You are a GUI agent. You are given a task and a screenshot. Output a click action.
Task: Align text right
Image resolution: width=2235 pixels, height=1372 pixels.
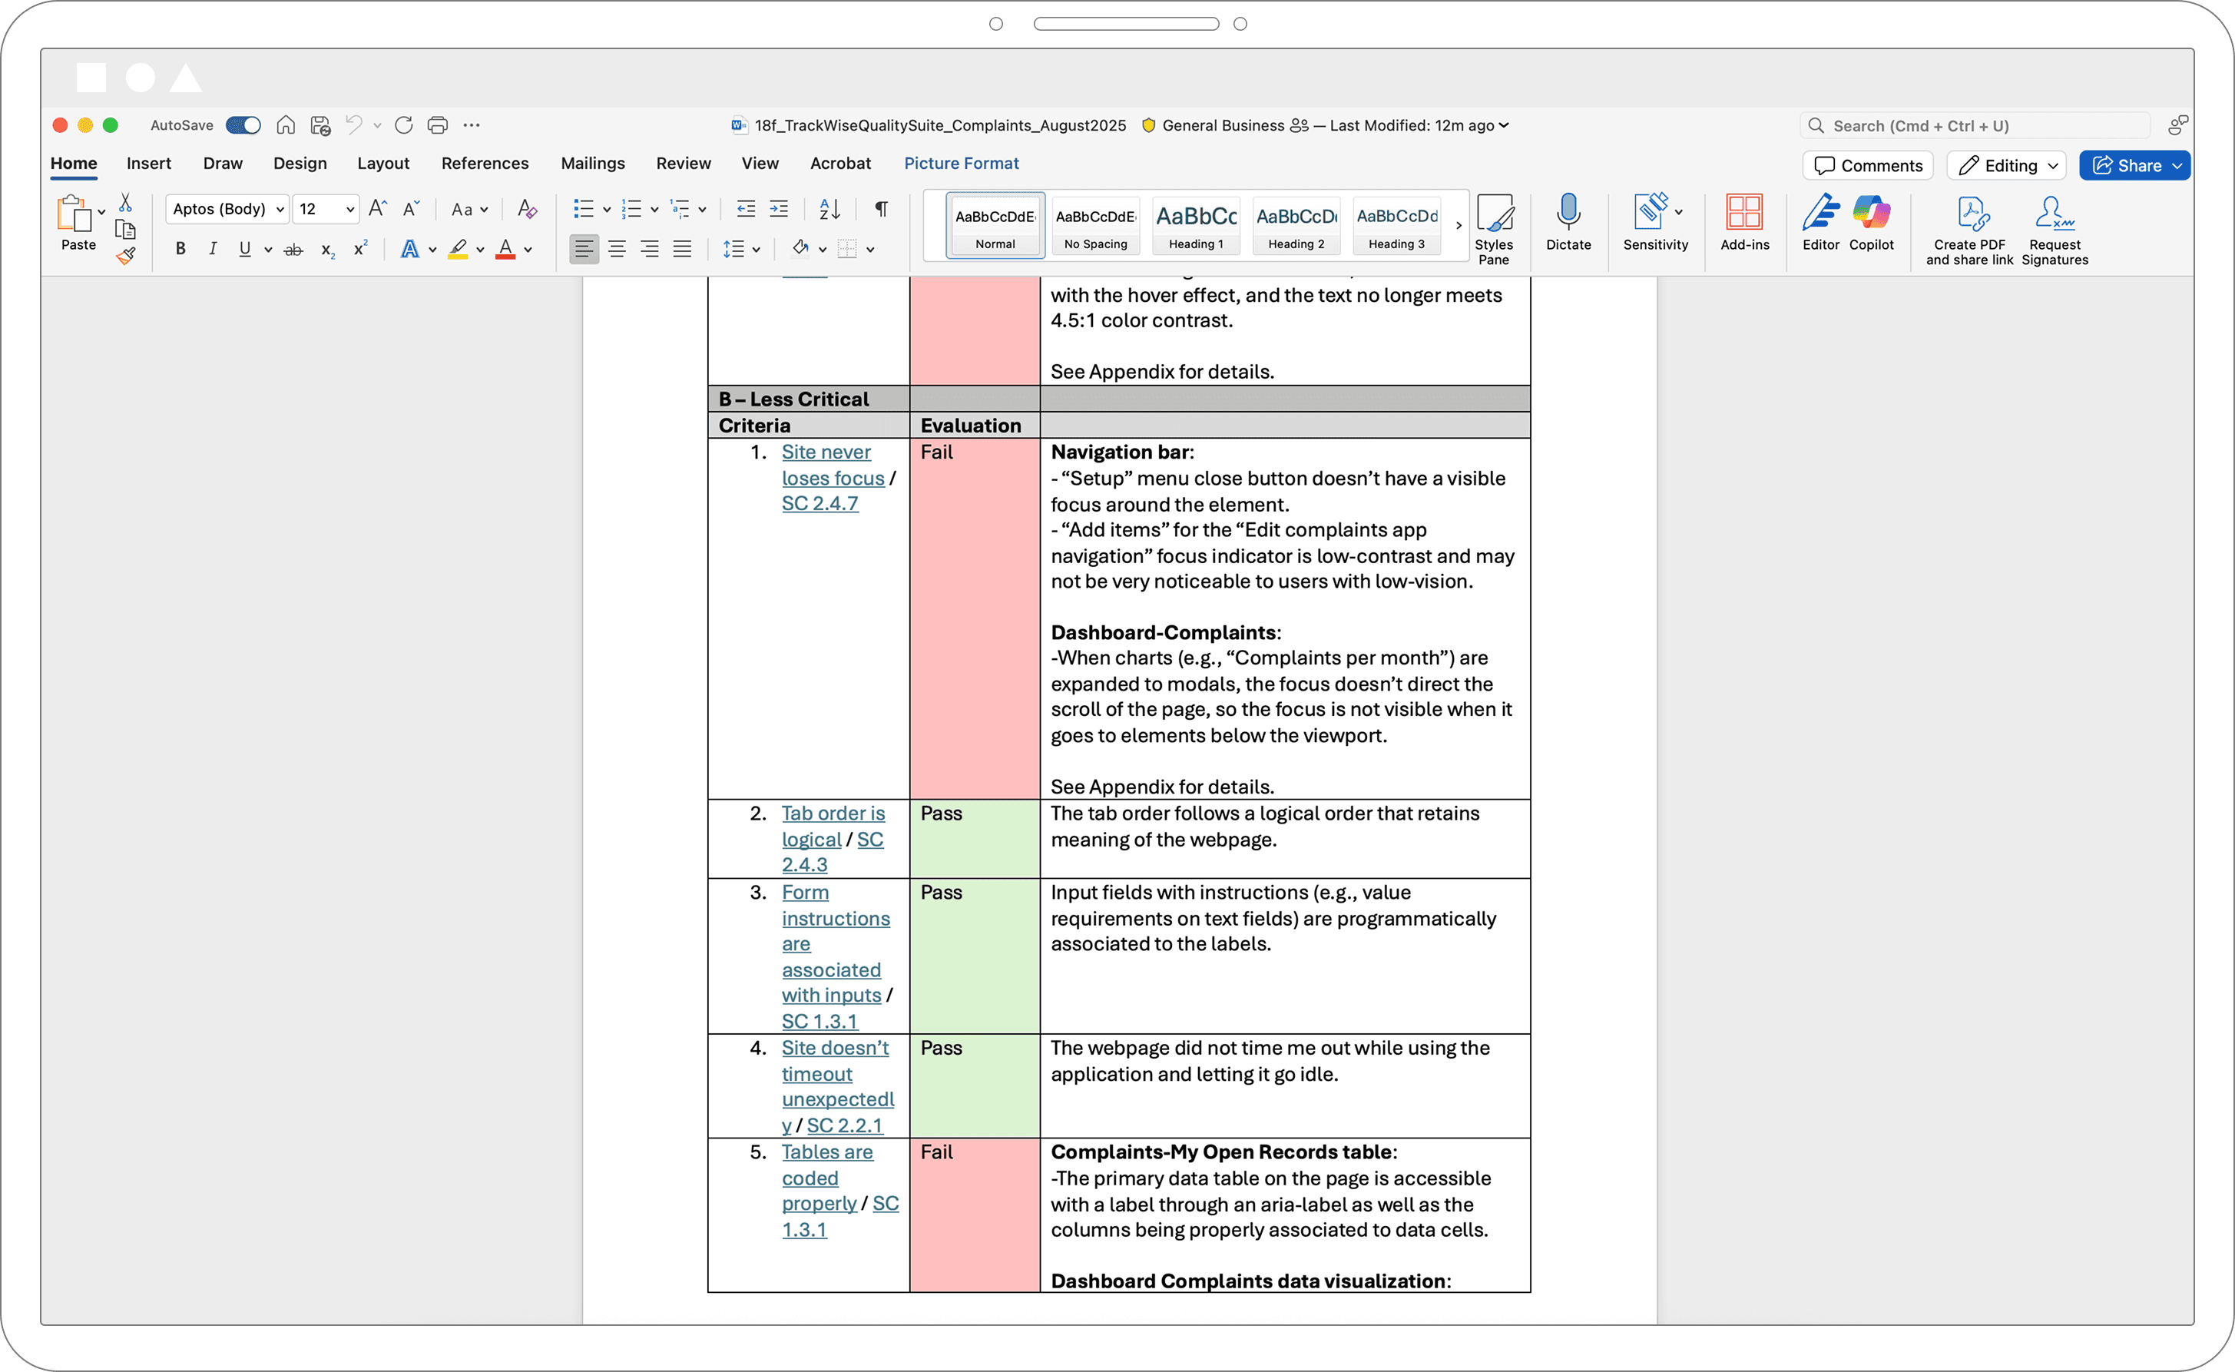(650, 249)
